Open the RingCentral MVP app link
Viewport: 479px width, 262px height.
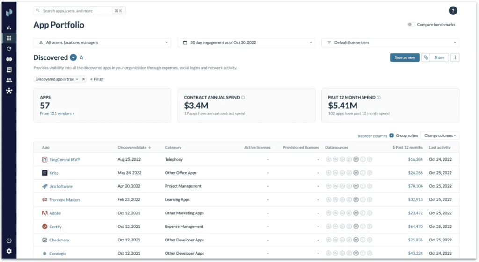[x=65, y=160]
